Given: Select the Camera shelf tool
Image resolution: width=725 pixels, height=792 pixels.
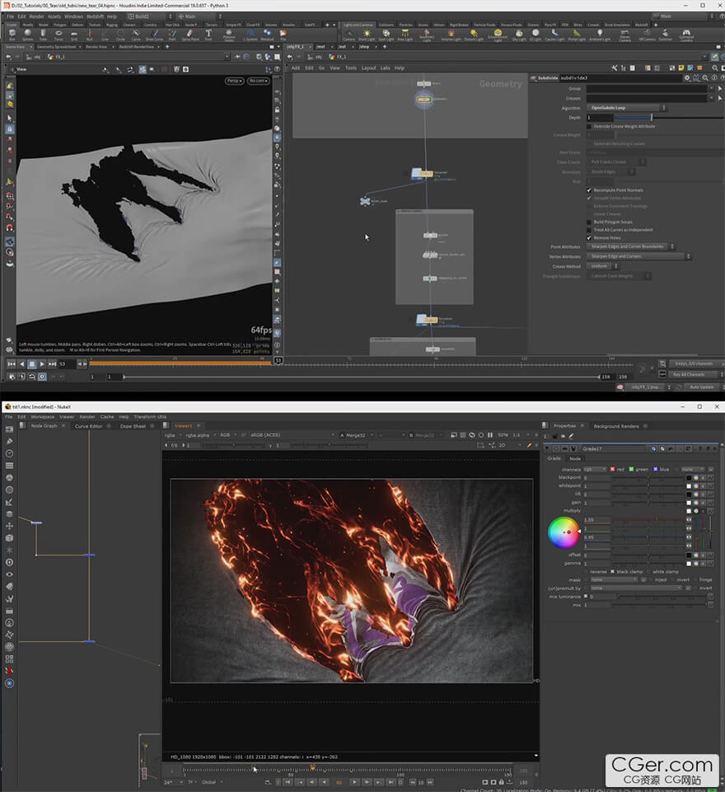Looking at the screenshot, I should click(x=348, y=35).
